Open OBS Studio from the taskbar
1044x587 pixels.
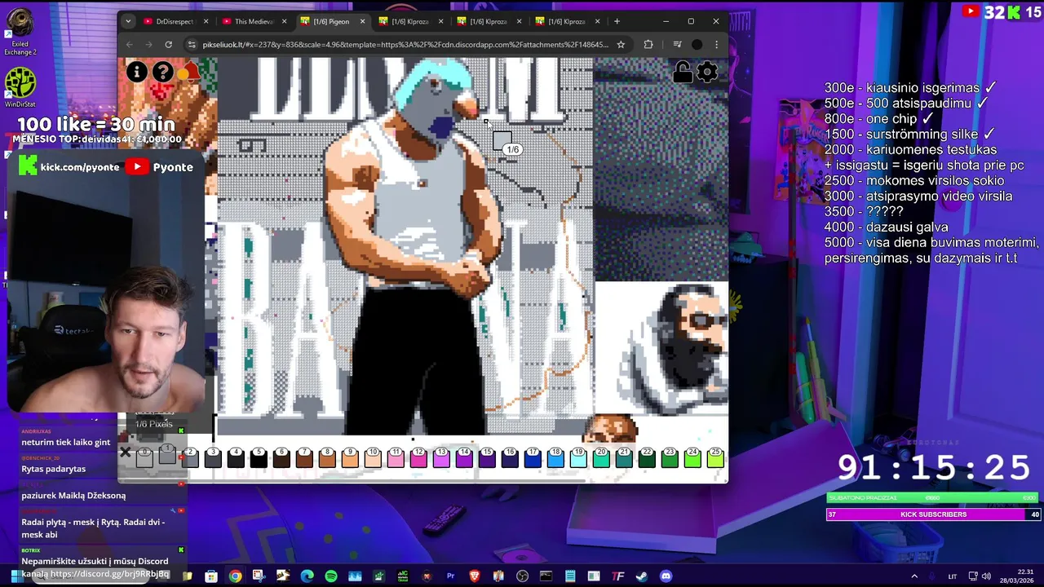click(522, 576)
